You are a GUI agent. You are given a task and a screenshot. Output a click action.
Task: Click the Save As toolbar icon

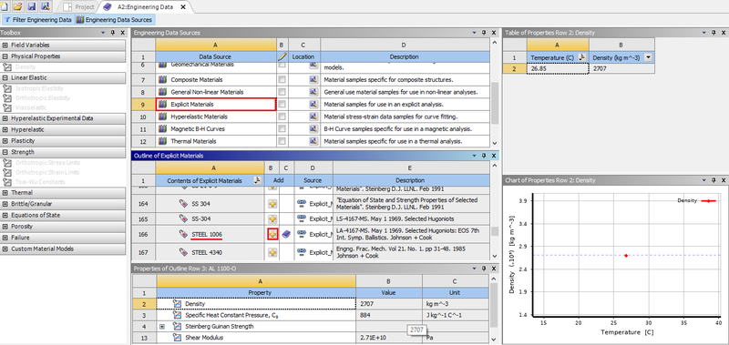point(45,6)
